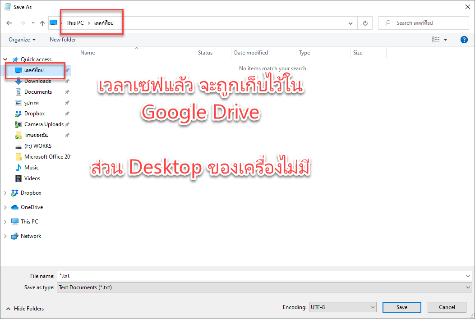Viewport: 475px width, 319px height.
Task: Open address bar history dropdown
Action: tap(350, 23)
